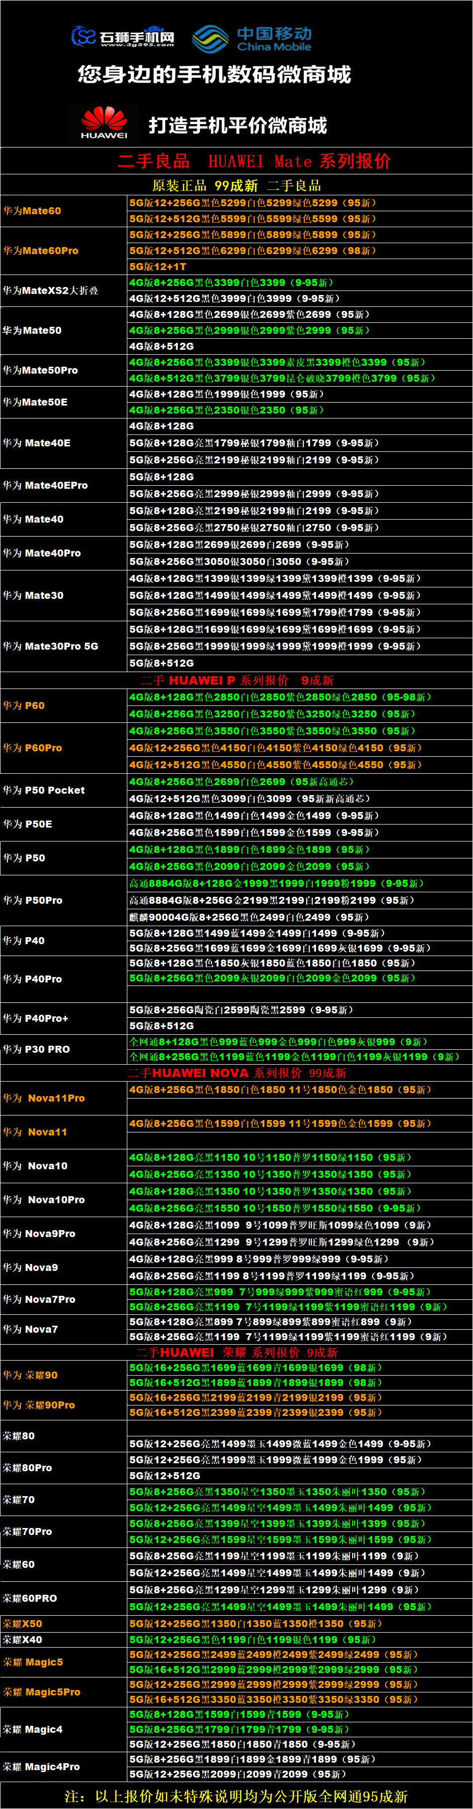Click the 华为 Mate40E model label
The image size is (473, 1809).
coord(36,443)
